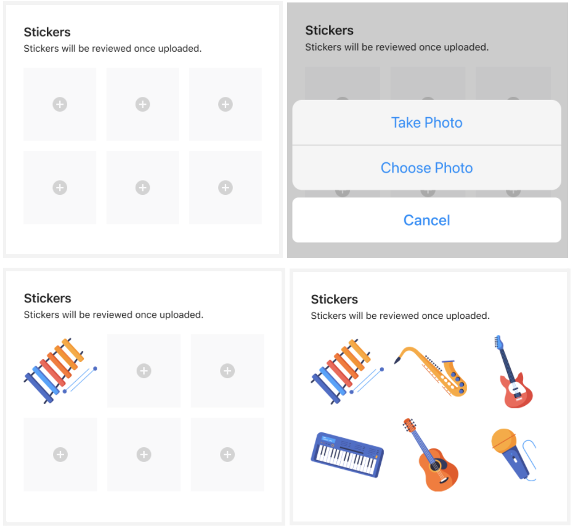This screenshot has height=528, width=573.
Task: Add sticker in bottom middle slot of empty panel
Action: click(x=142, y=188)
